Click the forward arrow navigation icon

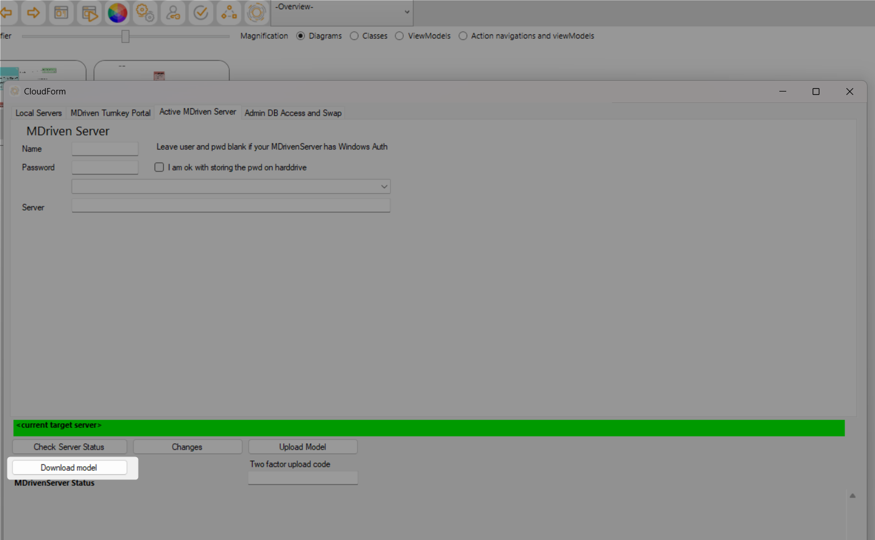click(x=33, y=13)
